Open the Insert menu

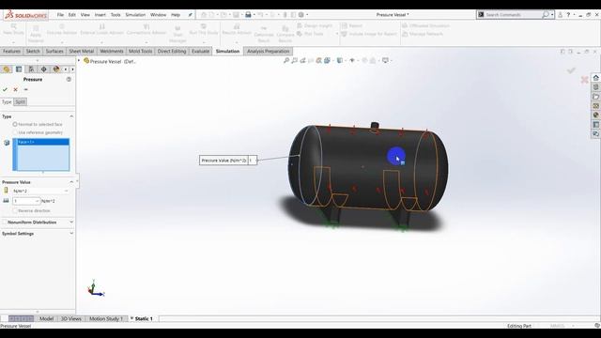click(x=100, y=15)
